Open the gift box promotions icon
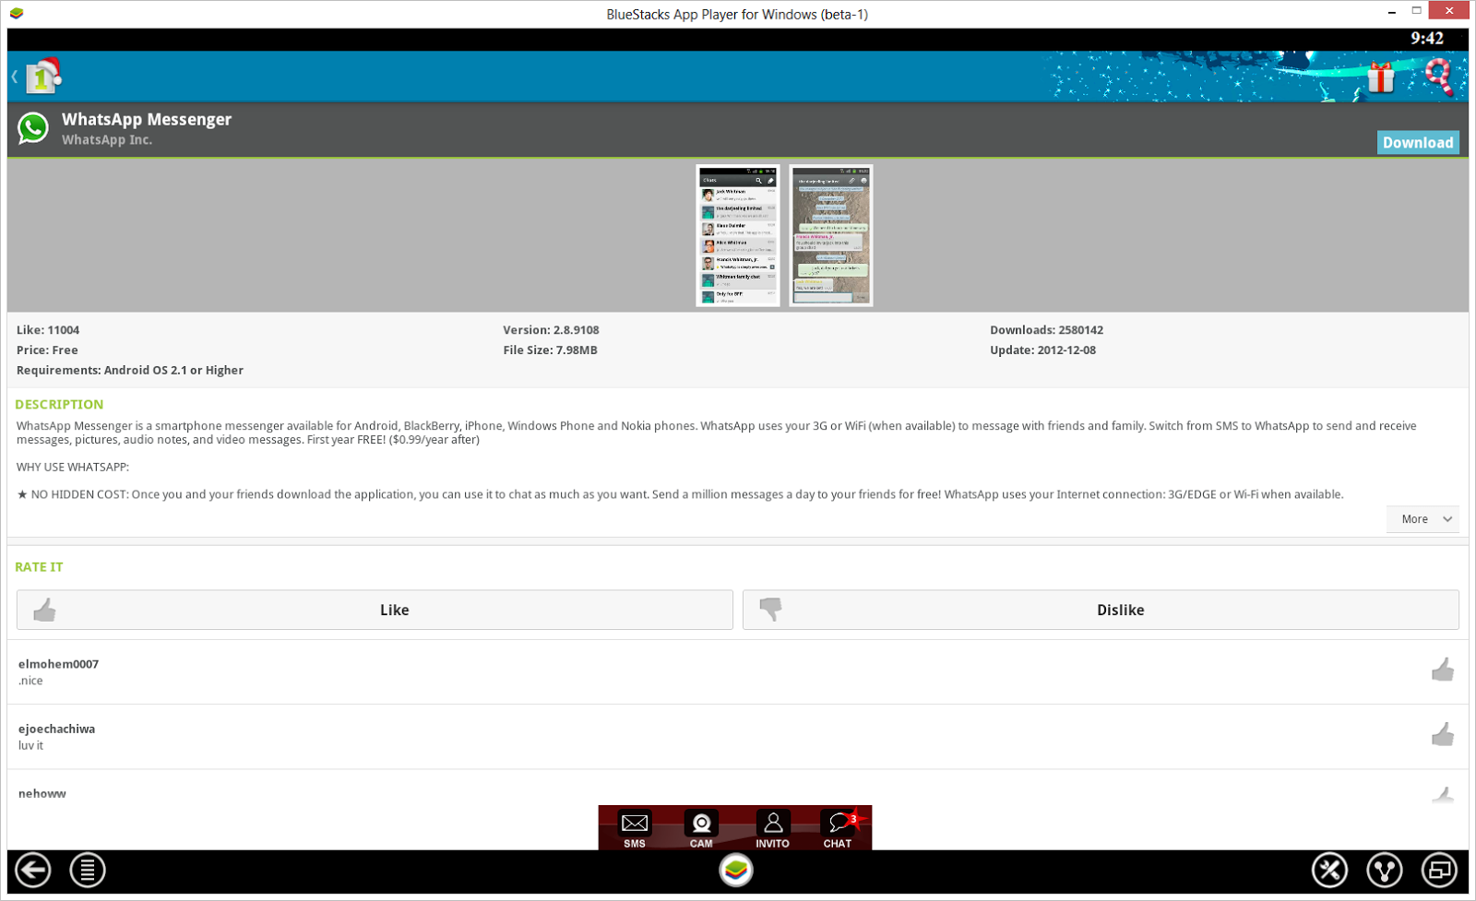The image size is (1476, 901). 1381,77
